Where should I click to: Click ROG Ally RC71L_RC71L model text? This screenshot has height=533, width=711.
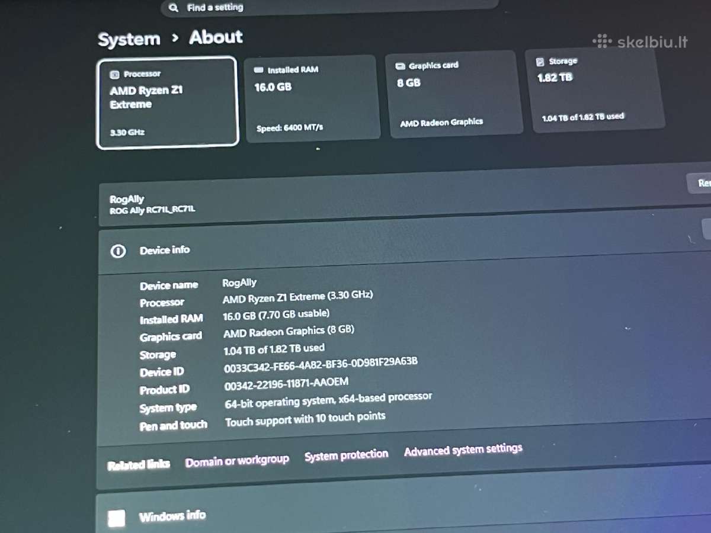tap(152, 210)
